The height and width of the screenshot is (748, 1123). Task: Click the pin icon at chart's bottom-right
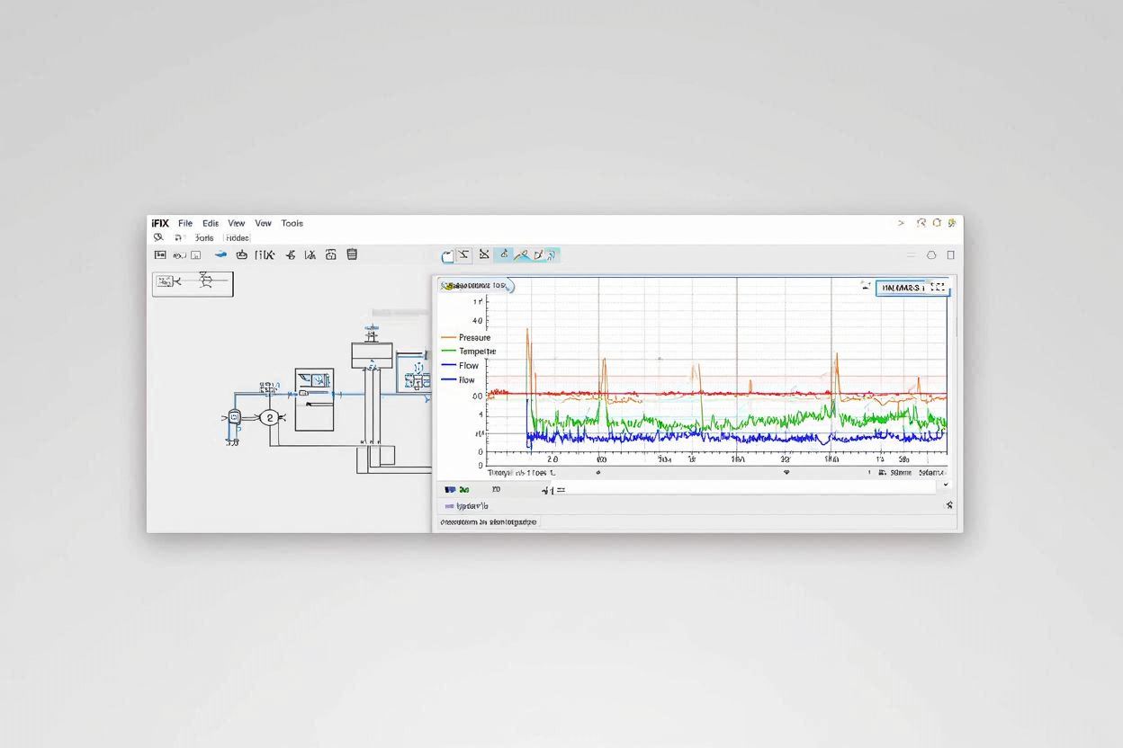click(x=949, y=505)
